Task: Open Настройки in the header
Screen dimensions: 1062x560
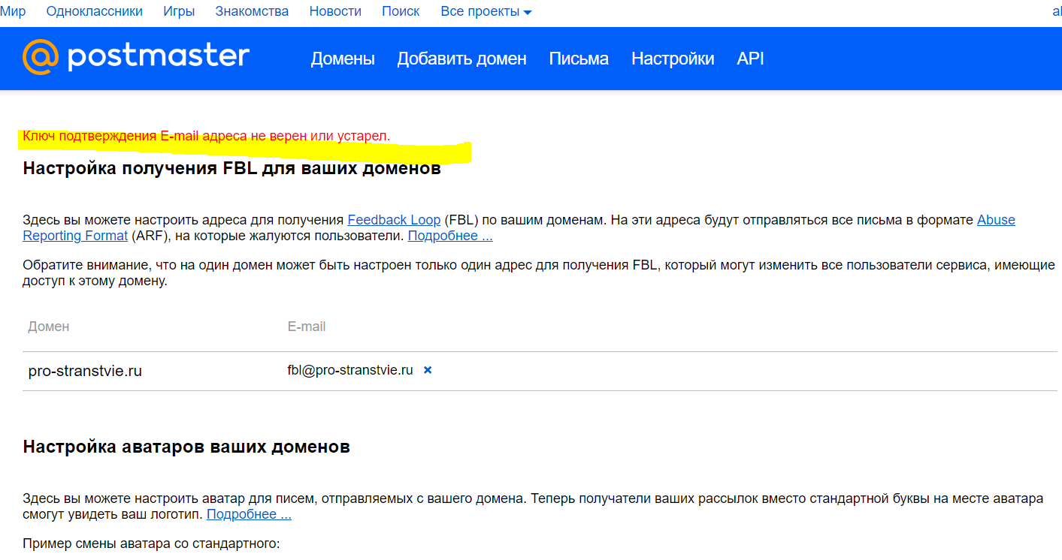Action: (x=673, y=59)
